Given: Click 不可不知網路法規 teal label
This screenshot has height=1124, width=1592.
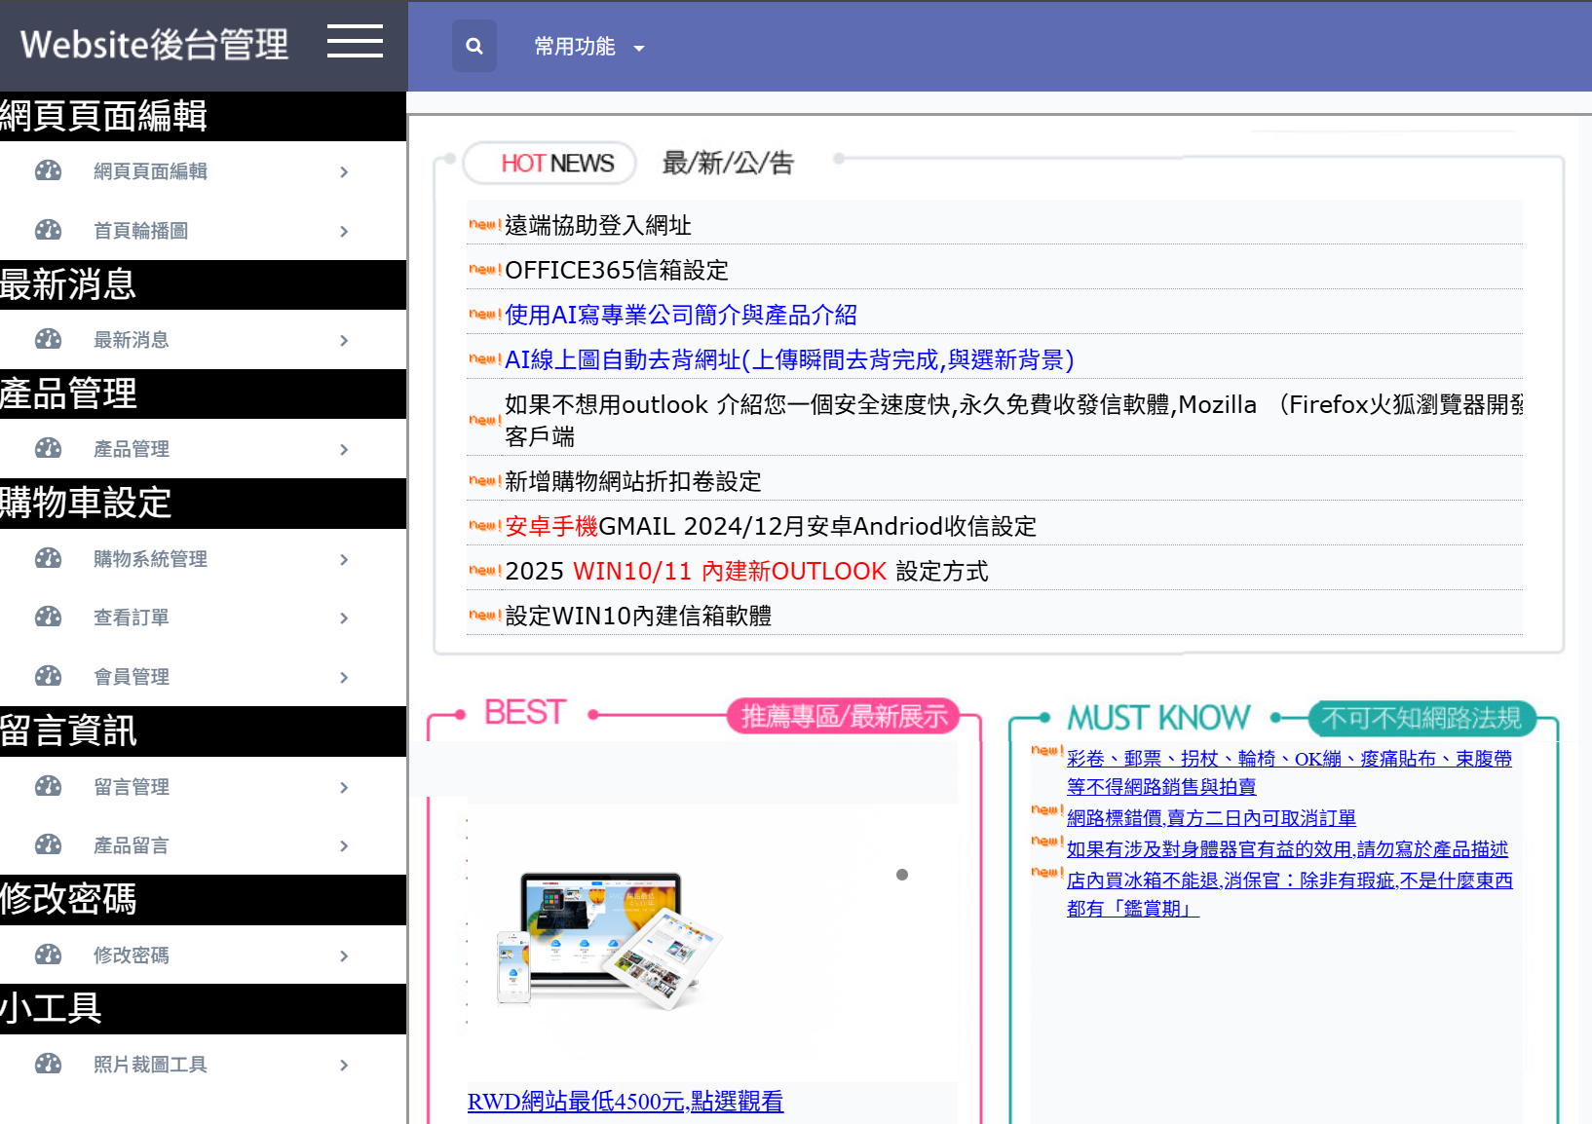Looking at the screenshot, I should click(x=1421, y=719).
